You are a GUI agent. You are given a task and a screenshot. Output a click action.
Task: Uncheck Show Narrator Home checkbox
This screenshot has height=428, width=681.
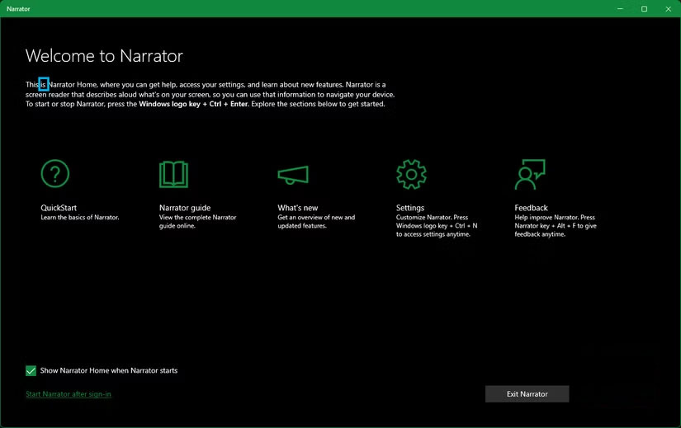tap(31, 371)
